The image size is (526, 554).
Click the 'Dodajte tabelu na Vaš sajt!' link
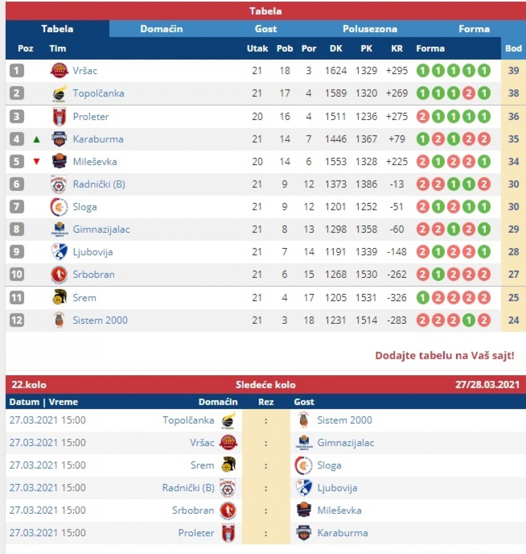pyautogui.click(x=445, y=356)
